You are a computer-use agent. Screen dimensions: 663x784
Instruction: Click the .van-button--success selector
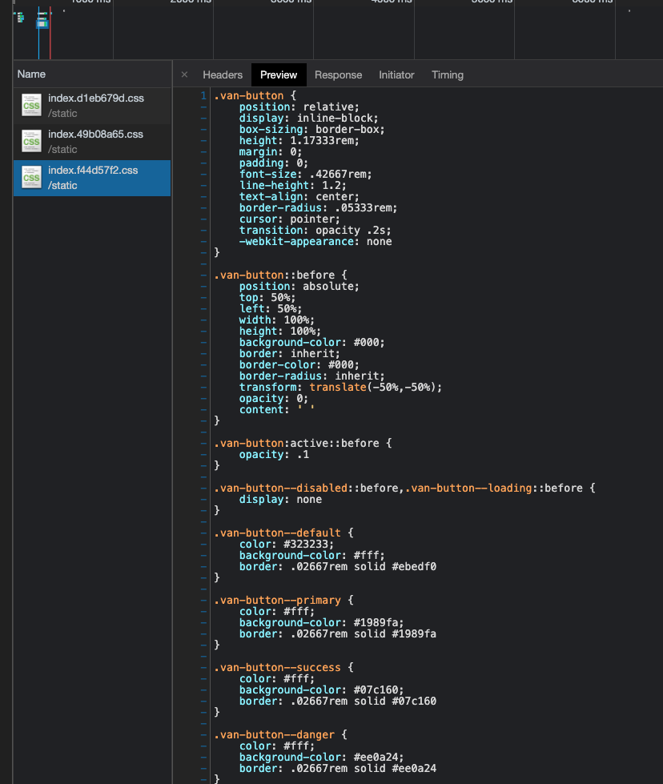click(x=277, y=668)
